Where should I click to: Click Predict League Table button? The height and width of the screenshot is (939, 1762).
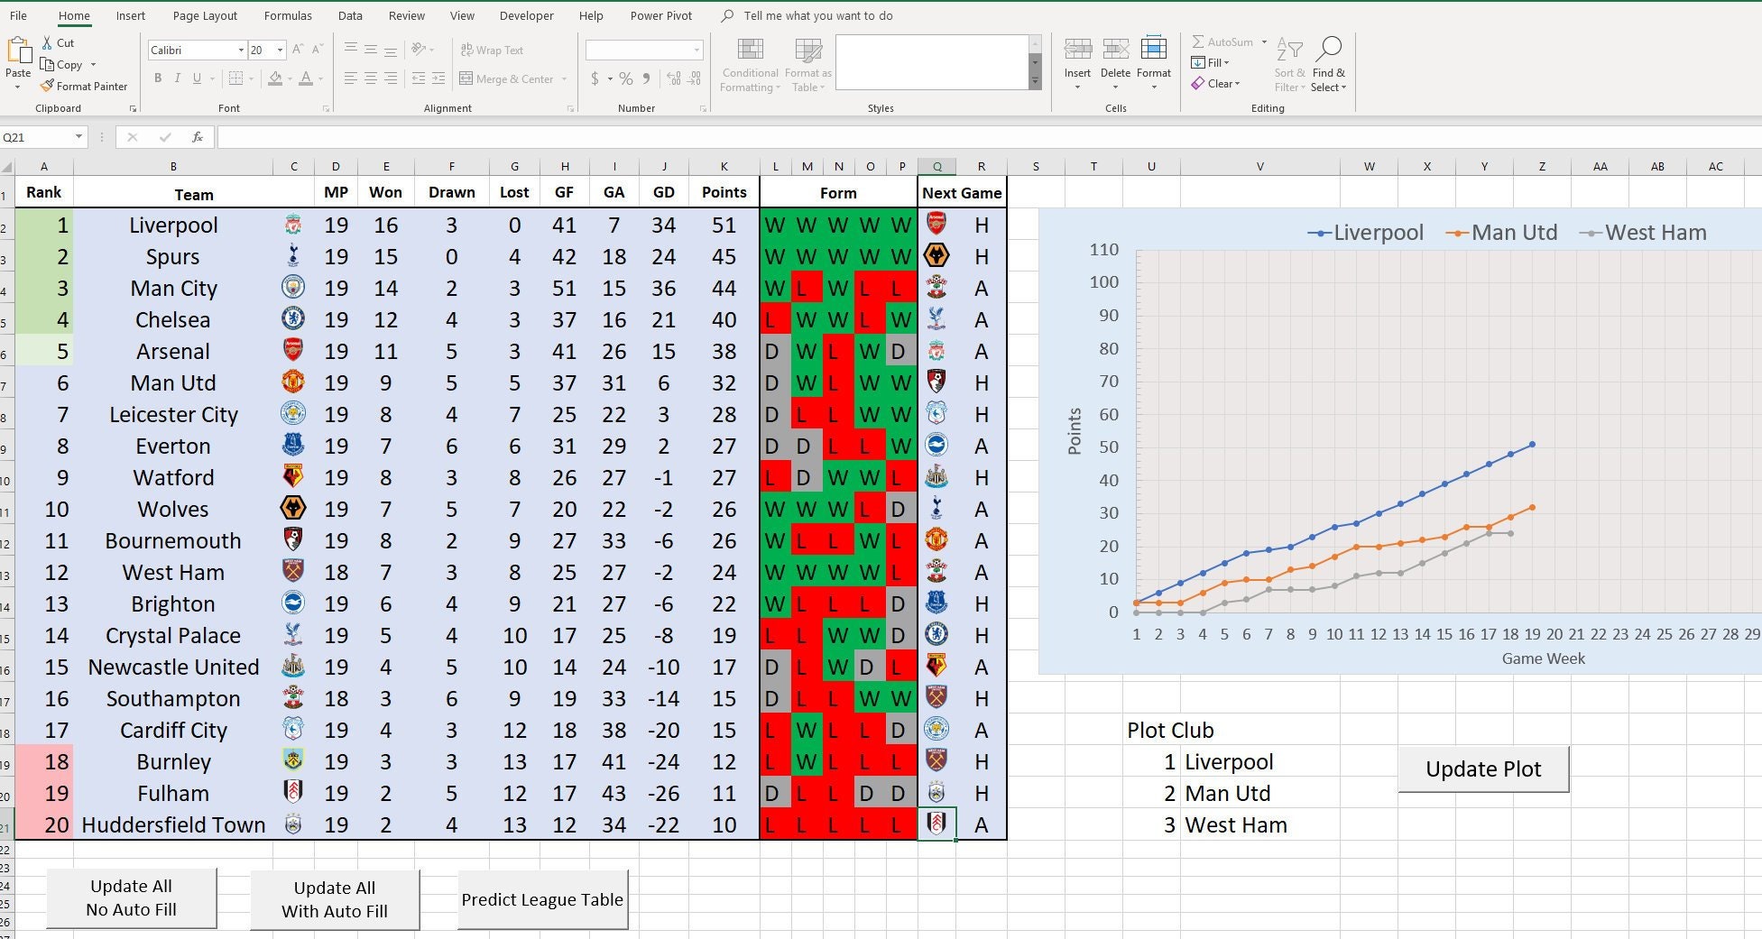pos(542,899)
